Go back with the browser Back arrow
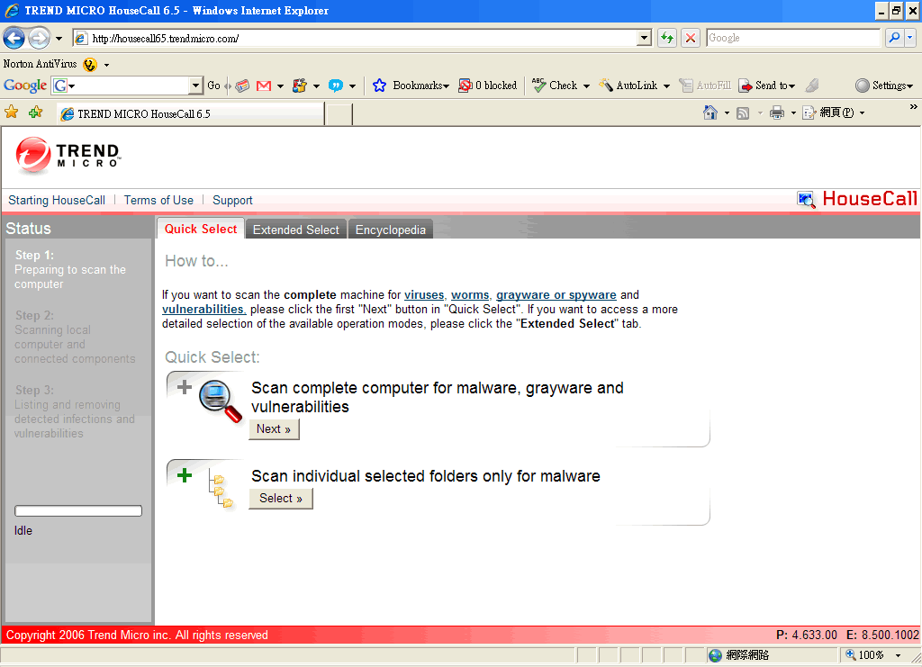The height and width of the screenshot is (667, 922). pyautogui.click(x=14, y=38)
